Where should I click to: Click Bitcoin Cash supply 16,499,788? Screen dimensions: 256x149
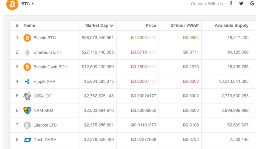(x=238, y=67)
